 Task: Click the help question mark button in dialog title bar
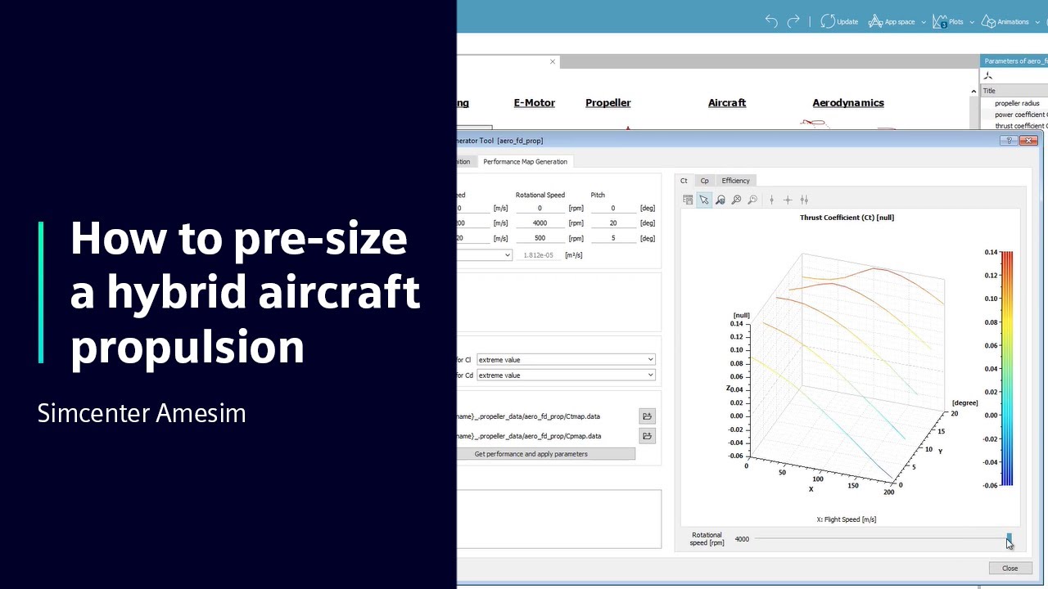pyautogui.click(x=1009, y=141)
